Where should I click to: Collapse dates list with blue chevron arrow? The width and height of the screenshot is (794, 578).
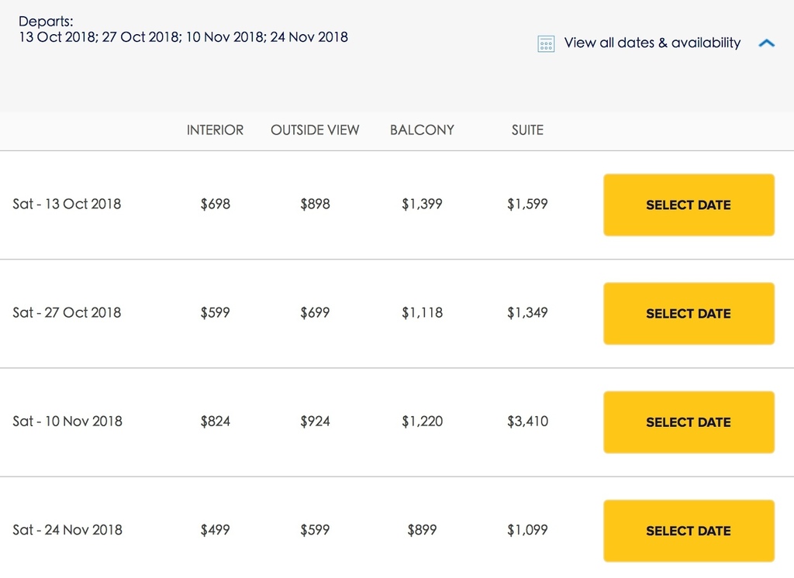767,43
